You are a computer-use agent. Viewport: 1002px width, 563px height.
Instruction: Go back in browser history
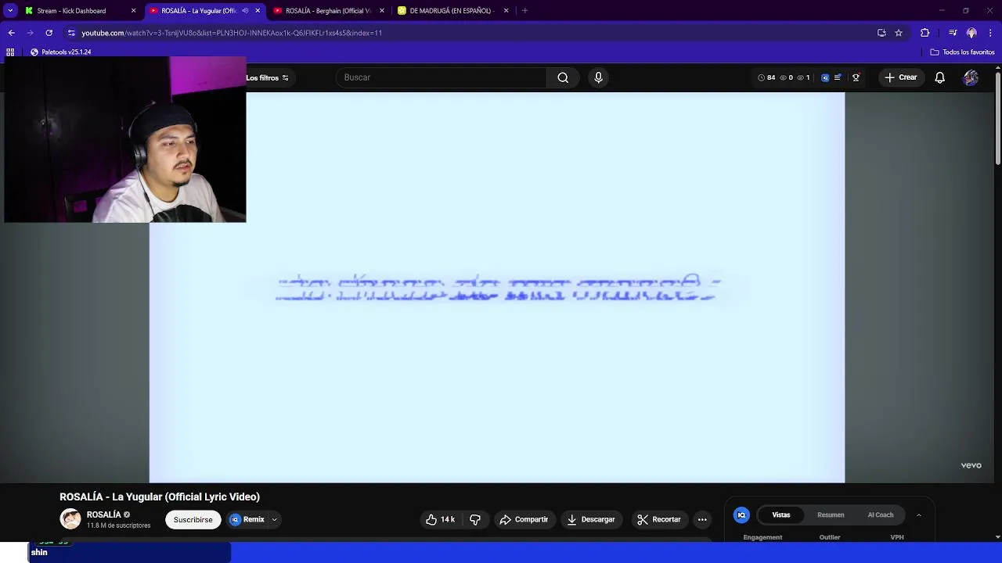pos(11,33)
